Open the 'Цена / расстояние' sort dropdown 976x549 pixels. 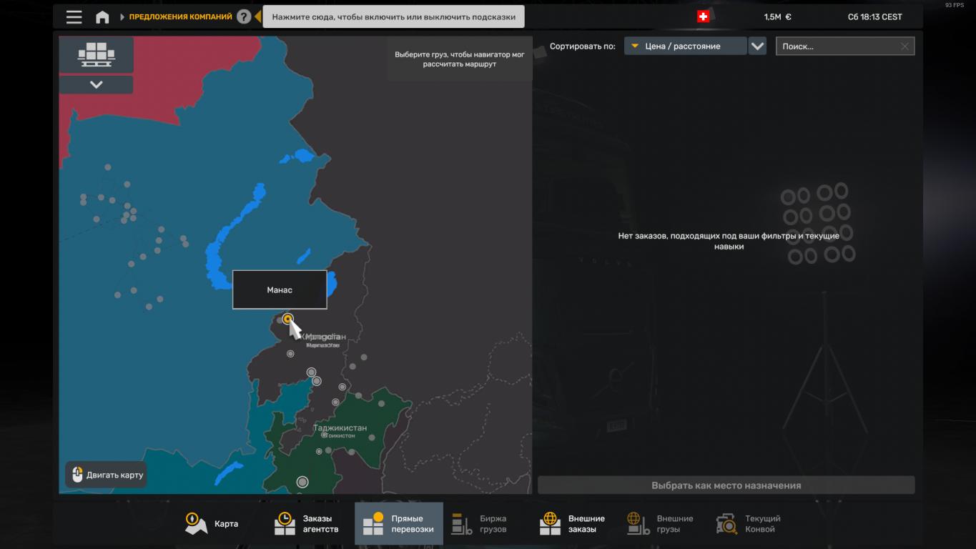(684, 46)
